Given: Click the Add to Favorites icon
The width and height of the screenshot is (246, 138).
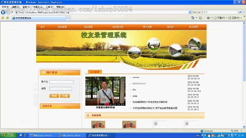Looking at the screenshot, I should point(7,18).
